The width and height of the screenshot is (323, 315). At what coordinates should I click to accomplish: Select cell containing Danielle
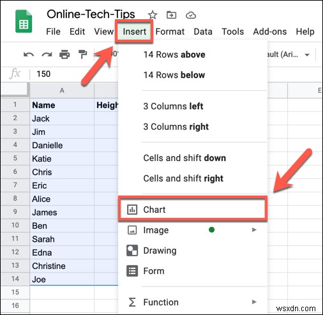(62, 145)
